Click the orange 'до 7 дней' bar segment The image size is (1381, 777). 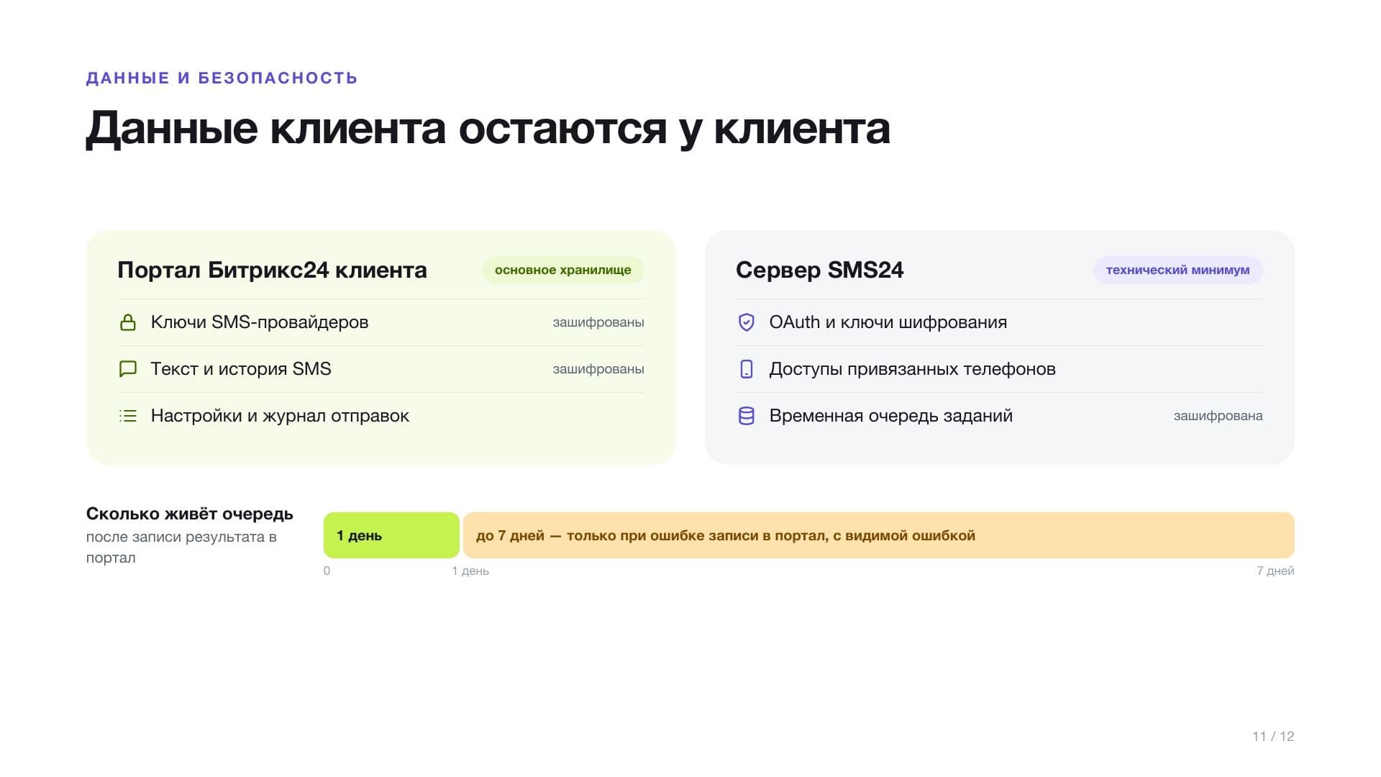pyautogui.click(x=879, y=535)
